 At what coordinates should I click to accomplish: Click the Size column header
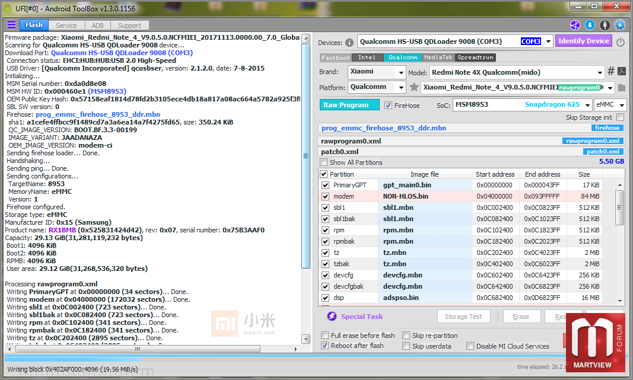tap(584, 174)
